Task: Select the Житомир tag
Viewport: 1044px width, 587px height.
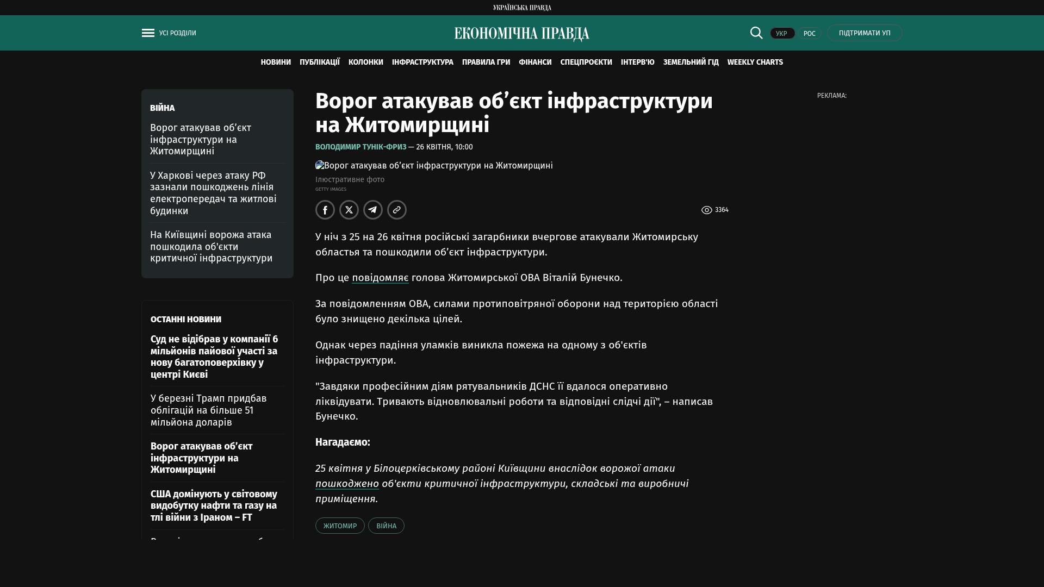Action: pos(340,526)
